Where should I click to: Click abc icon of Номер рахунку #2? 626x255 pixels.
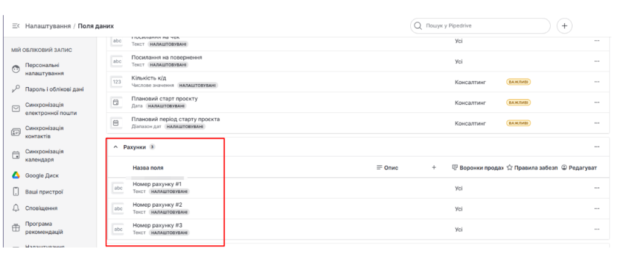118,209
